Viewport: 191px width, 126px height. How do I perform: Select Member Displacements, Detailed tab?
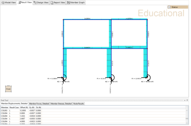coord(14,104)
